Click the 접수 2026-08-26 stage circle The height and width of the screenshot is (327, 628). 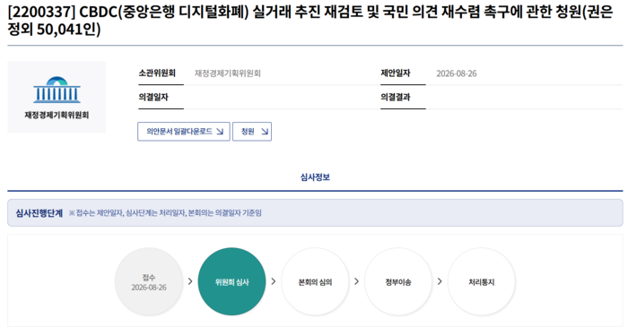(149, 281)
